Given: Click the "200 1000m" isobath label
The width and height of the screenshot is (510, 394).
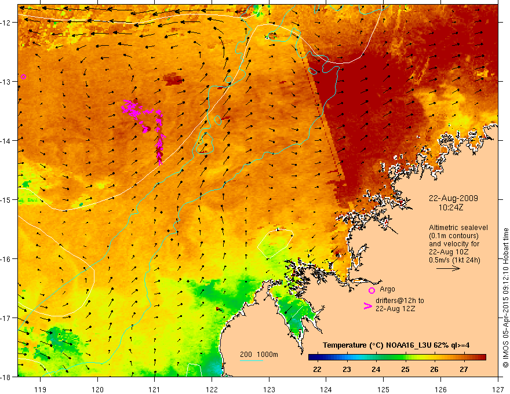Looking at the screenshot, I should [x=259, y=355].
